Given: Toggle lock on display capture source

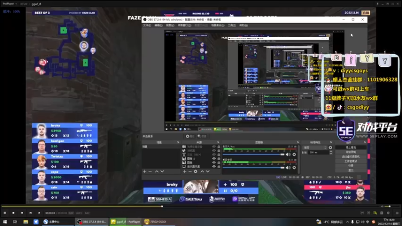Looking at the screenshot, I should (219, 167).
